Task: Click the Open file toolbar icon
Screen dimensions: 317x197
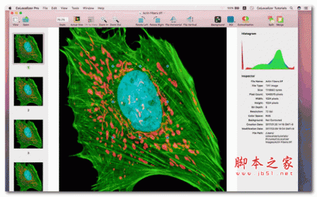Action: tap(26, 19)
